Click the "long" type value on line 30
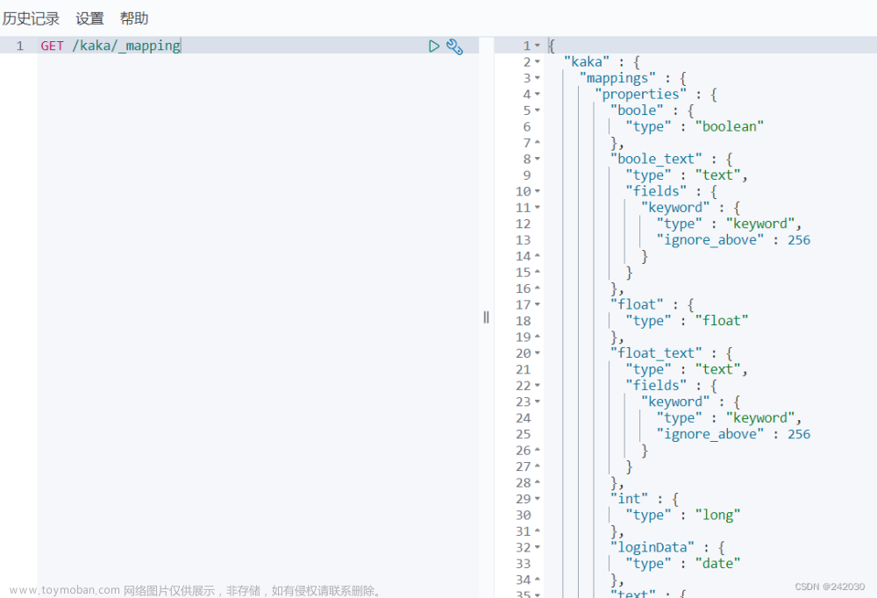This screenshot has width=877, height=598. click(x=717, y=515)
